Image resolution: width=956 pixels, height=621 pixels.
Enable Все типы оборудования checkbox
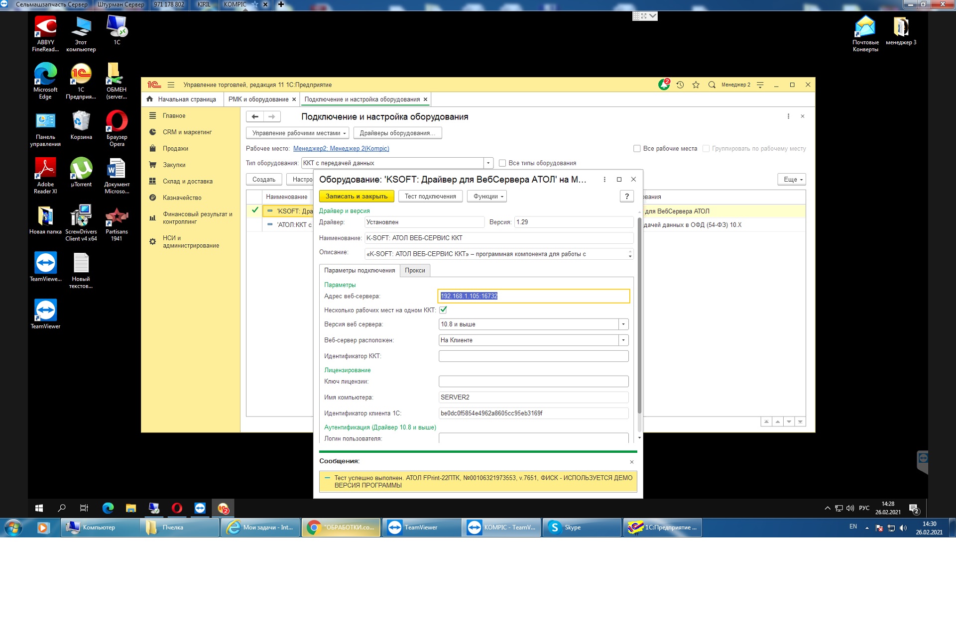tap(502, 163)
